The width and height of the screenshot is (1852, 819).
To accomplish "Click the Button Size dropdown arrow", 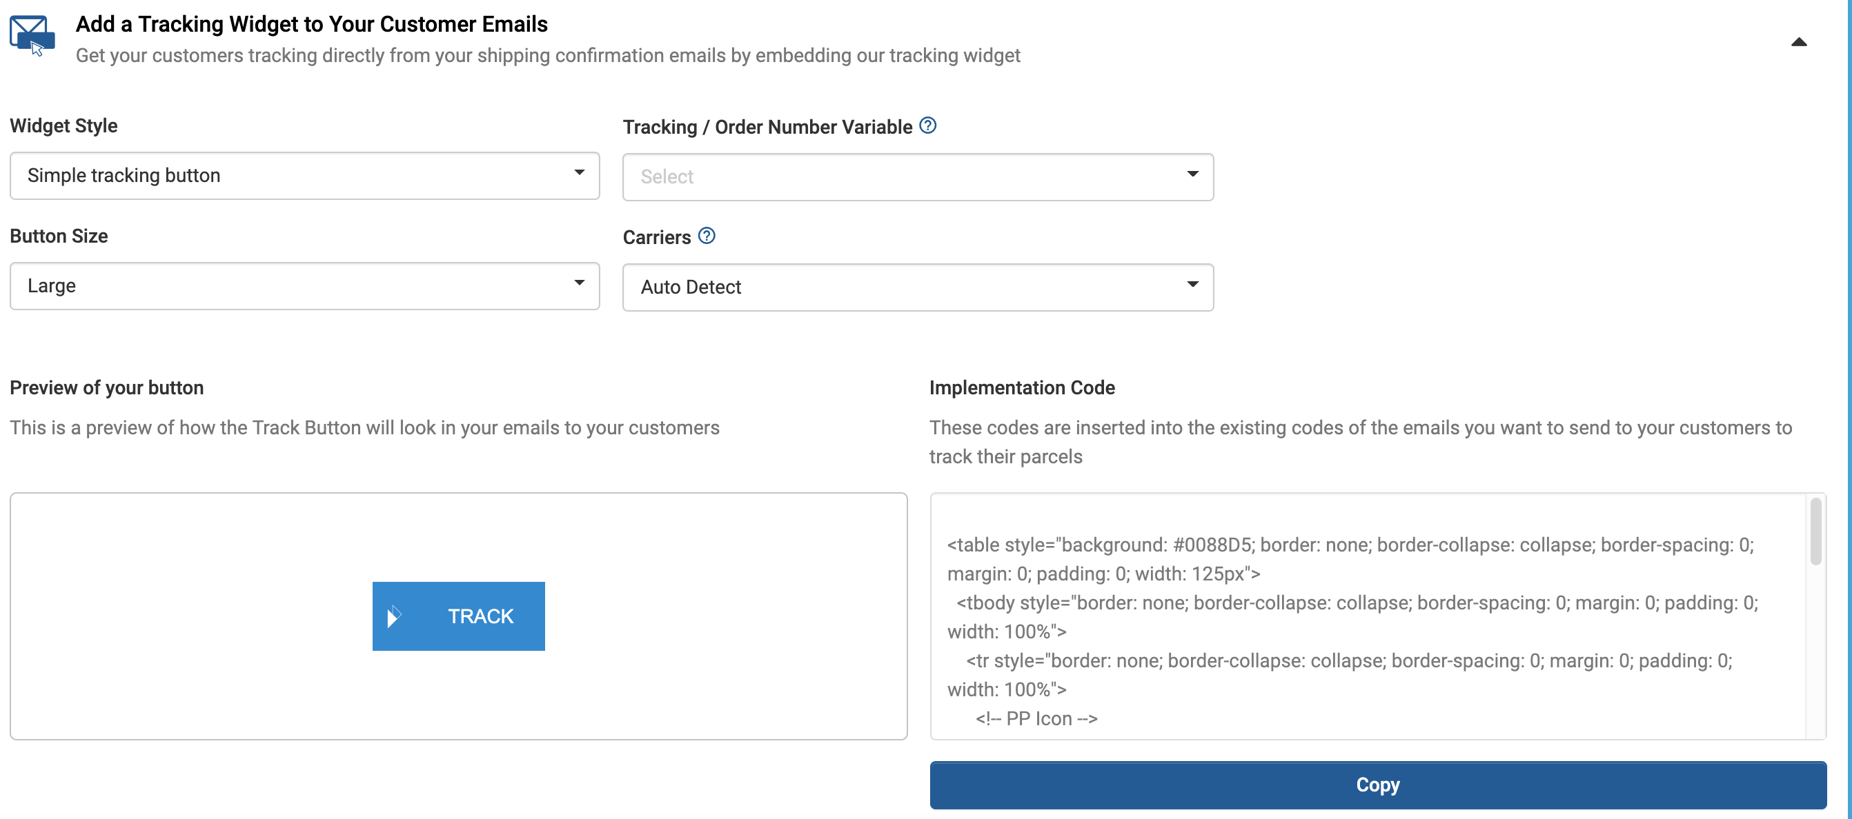I will (579, 283).
